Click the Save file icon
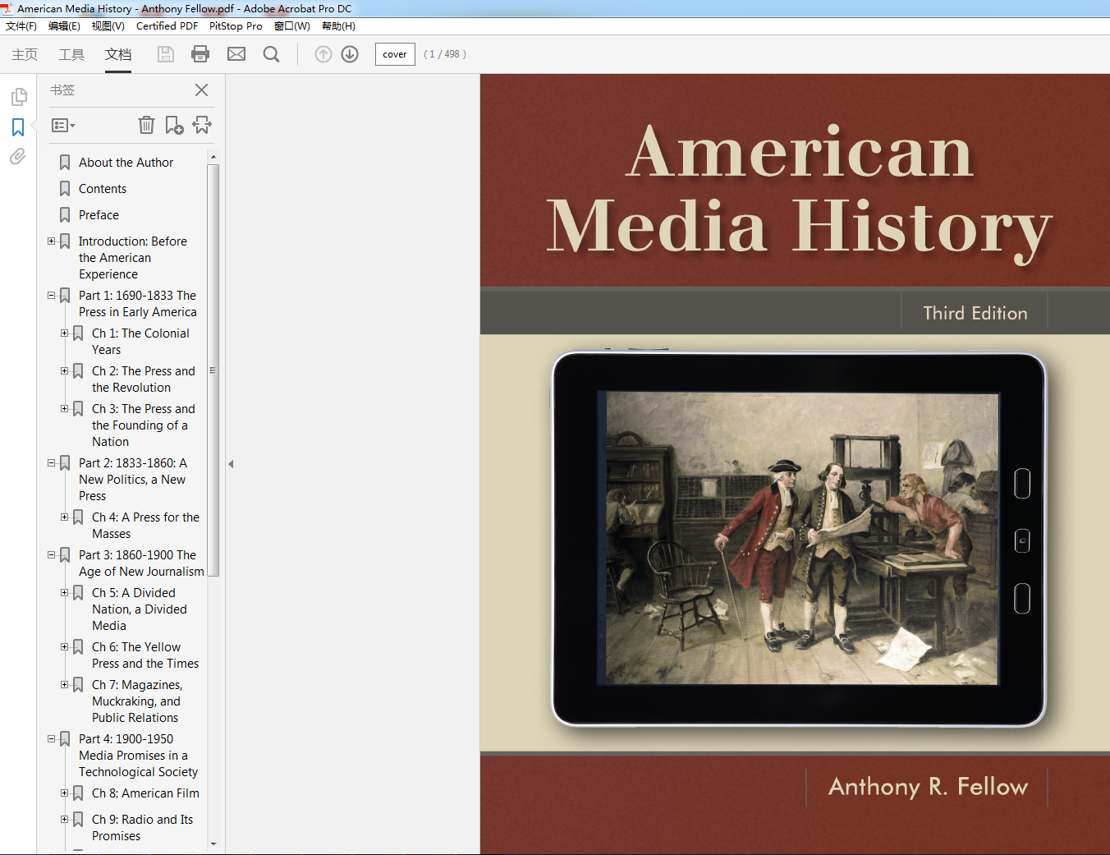 pos(166,54)
